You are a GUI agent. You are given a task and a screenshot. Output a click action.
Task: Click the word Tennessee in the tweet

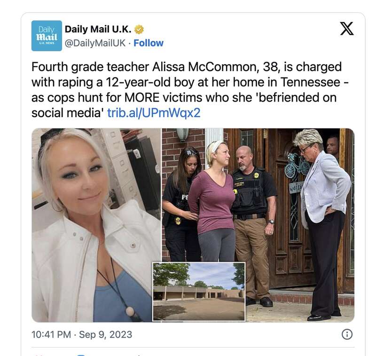coord(310,82)
